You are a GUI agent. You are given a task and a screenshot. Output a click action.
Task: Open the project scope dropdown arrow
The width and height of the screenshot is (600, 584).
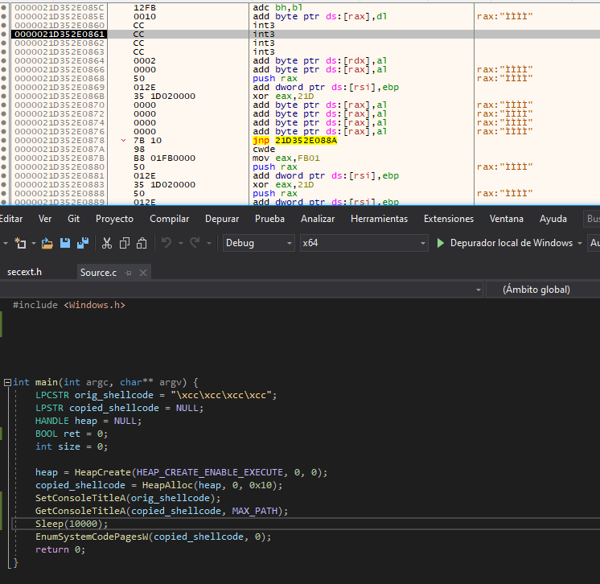pos(479,290)
